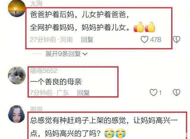The height and width of the screenshot is (139, 190).
Task: Click the crying emojis in 圆圆's comment
Action: click(115, 133)
